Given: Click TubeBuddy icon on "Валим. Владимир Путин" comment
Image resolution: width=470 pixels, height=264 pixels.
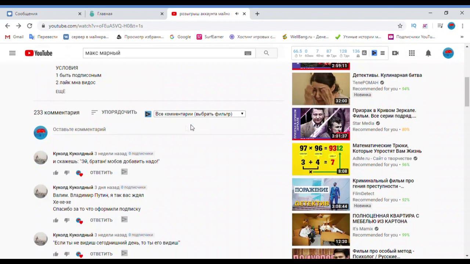Looking at the screenshot, I should (x=124, y=220).
